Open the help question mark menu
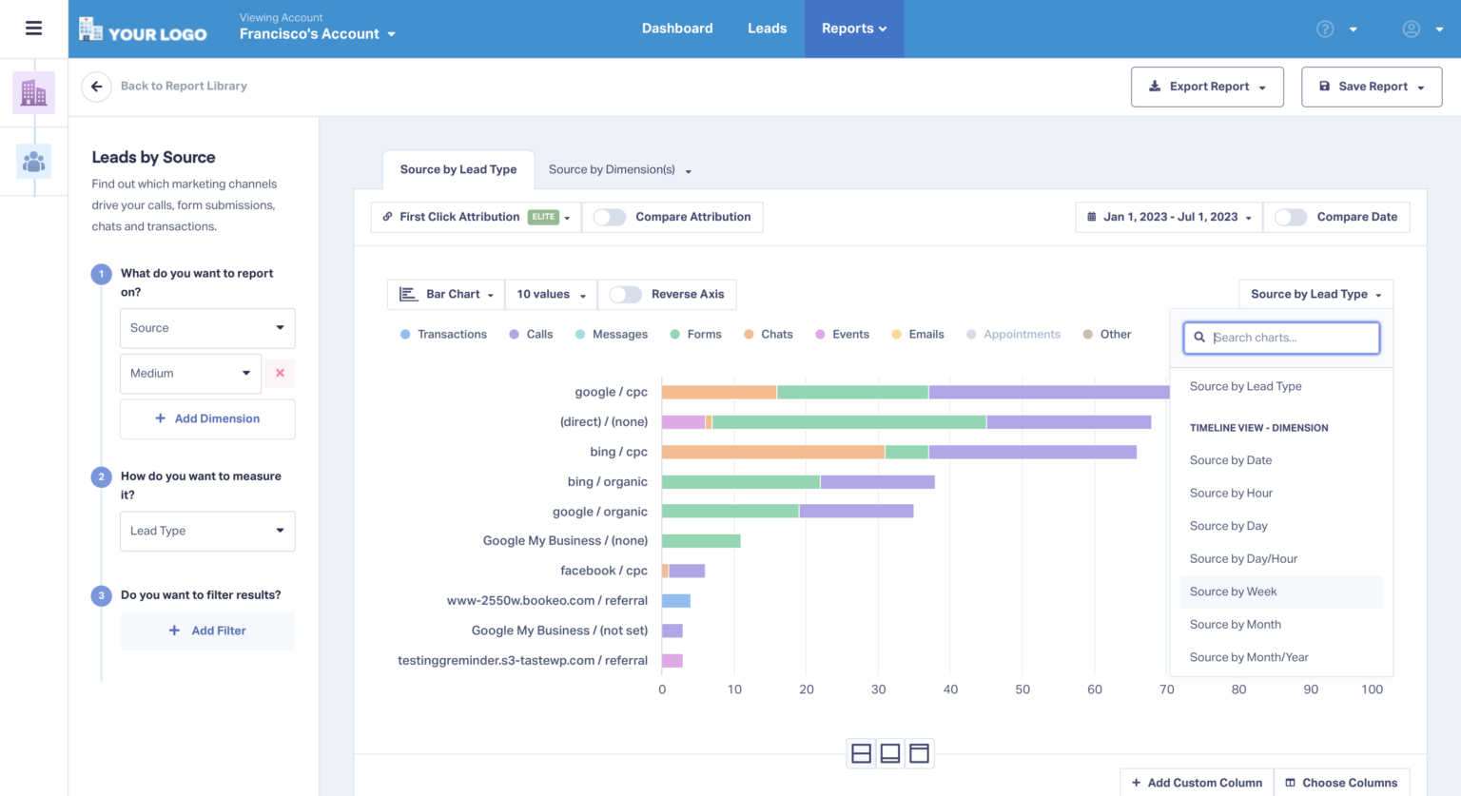Viewport: 1461px width, 796px height. [1324, 29]
